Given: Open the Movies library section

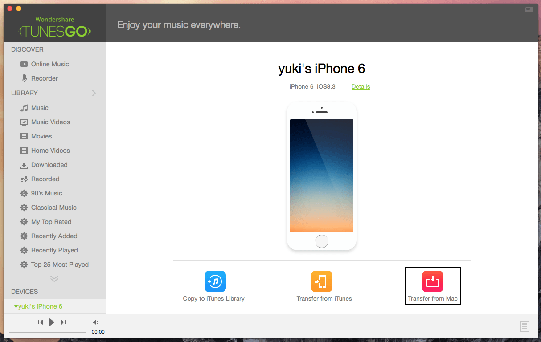Looking at the screenshot, I should click(x=36, y=136).
